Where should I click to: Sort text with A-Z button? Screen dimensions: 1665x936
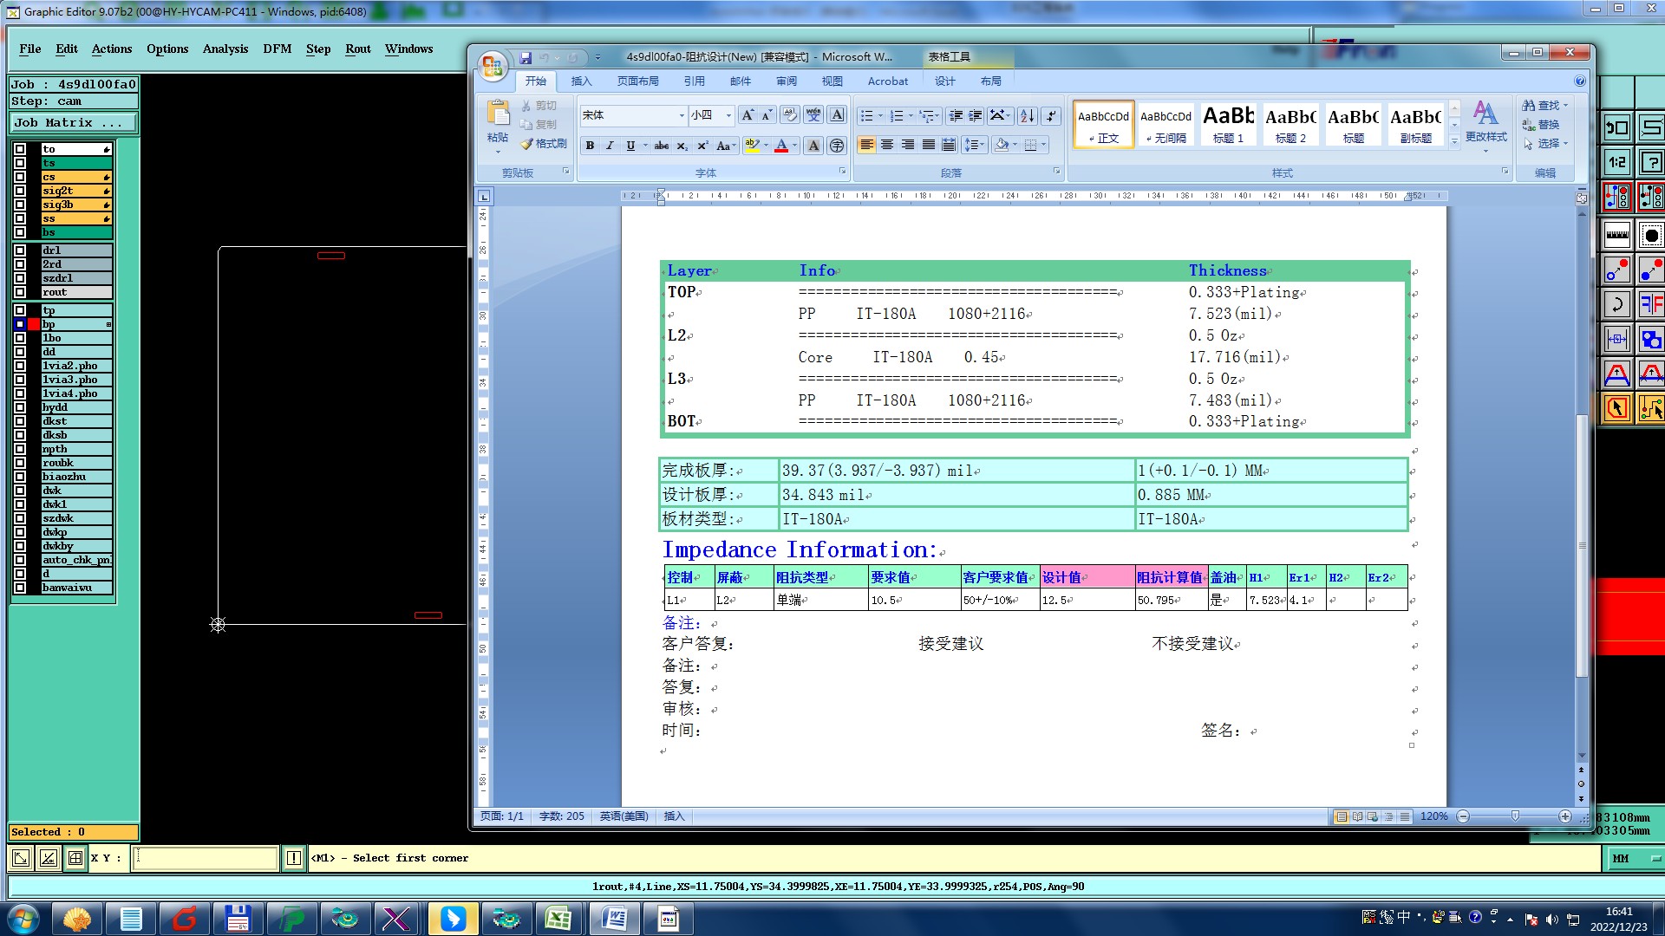point(1028,115)
